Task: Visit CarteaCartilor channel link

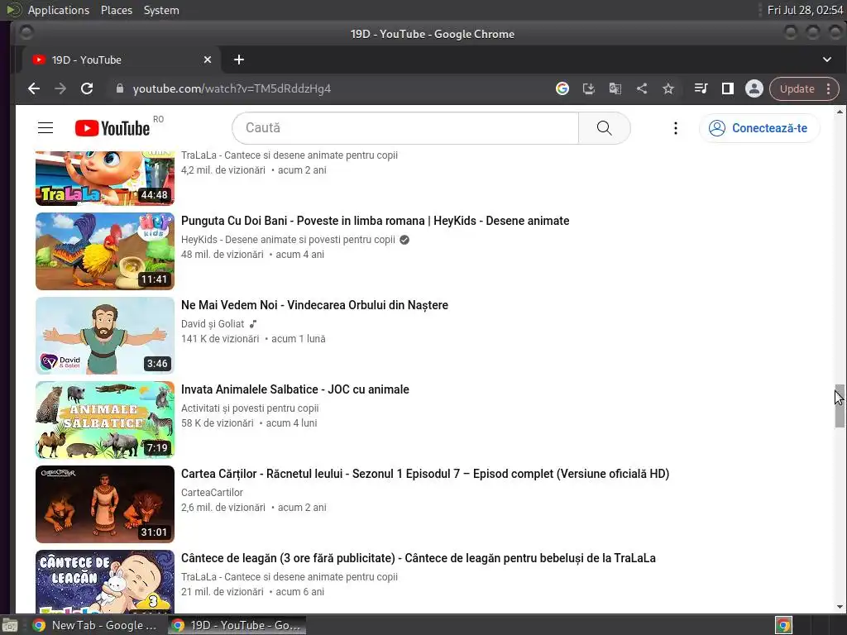Action: [212, 493]
